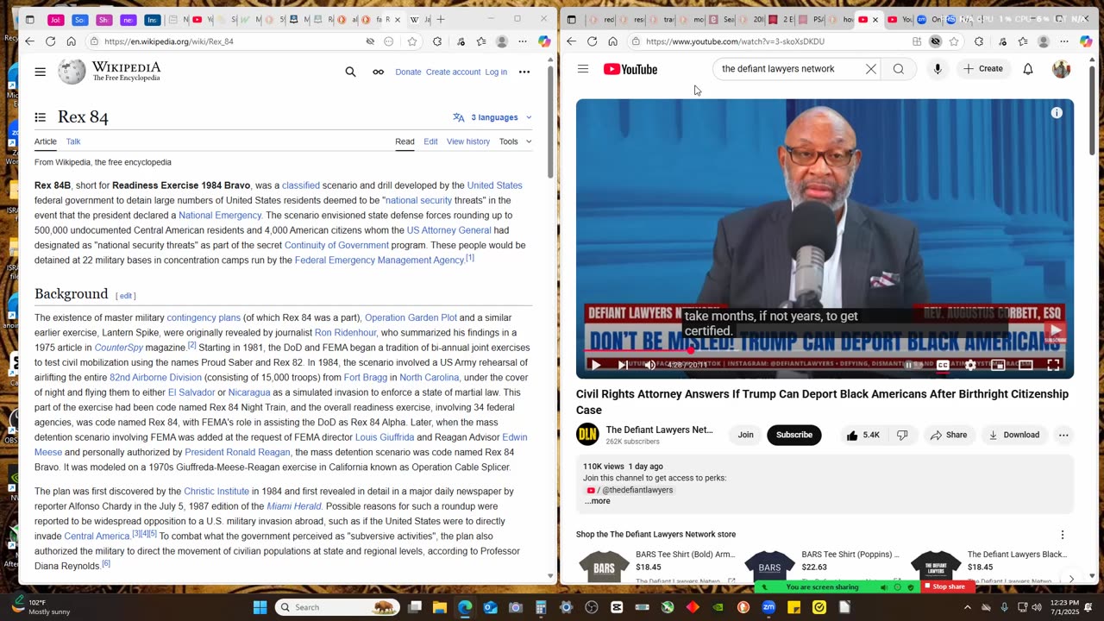Clear the YouTube search box text
Viewport: 1104px width, 621px height.
tap(871, 69)
